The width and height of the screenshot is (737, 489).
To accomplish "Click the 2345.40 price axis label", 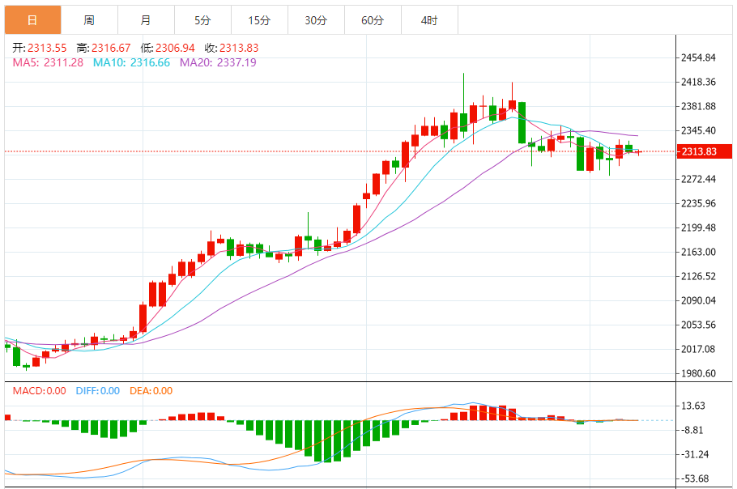I will pos(698,130).
